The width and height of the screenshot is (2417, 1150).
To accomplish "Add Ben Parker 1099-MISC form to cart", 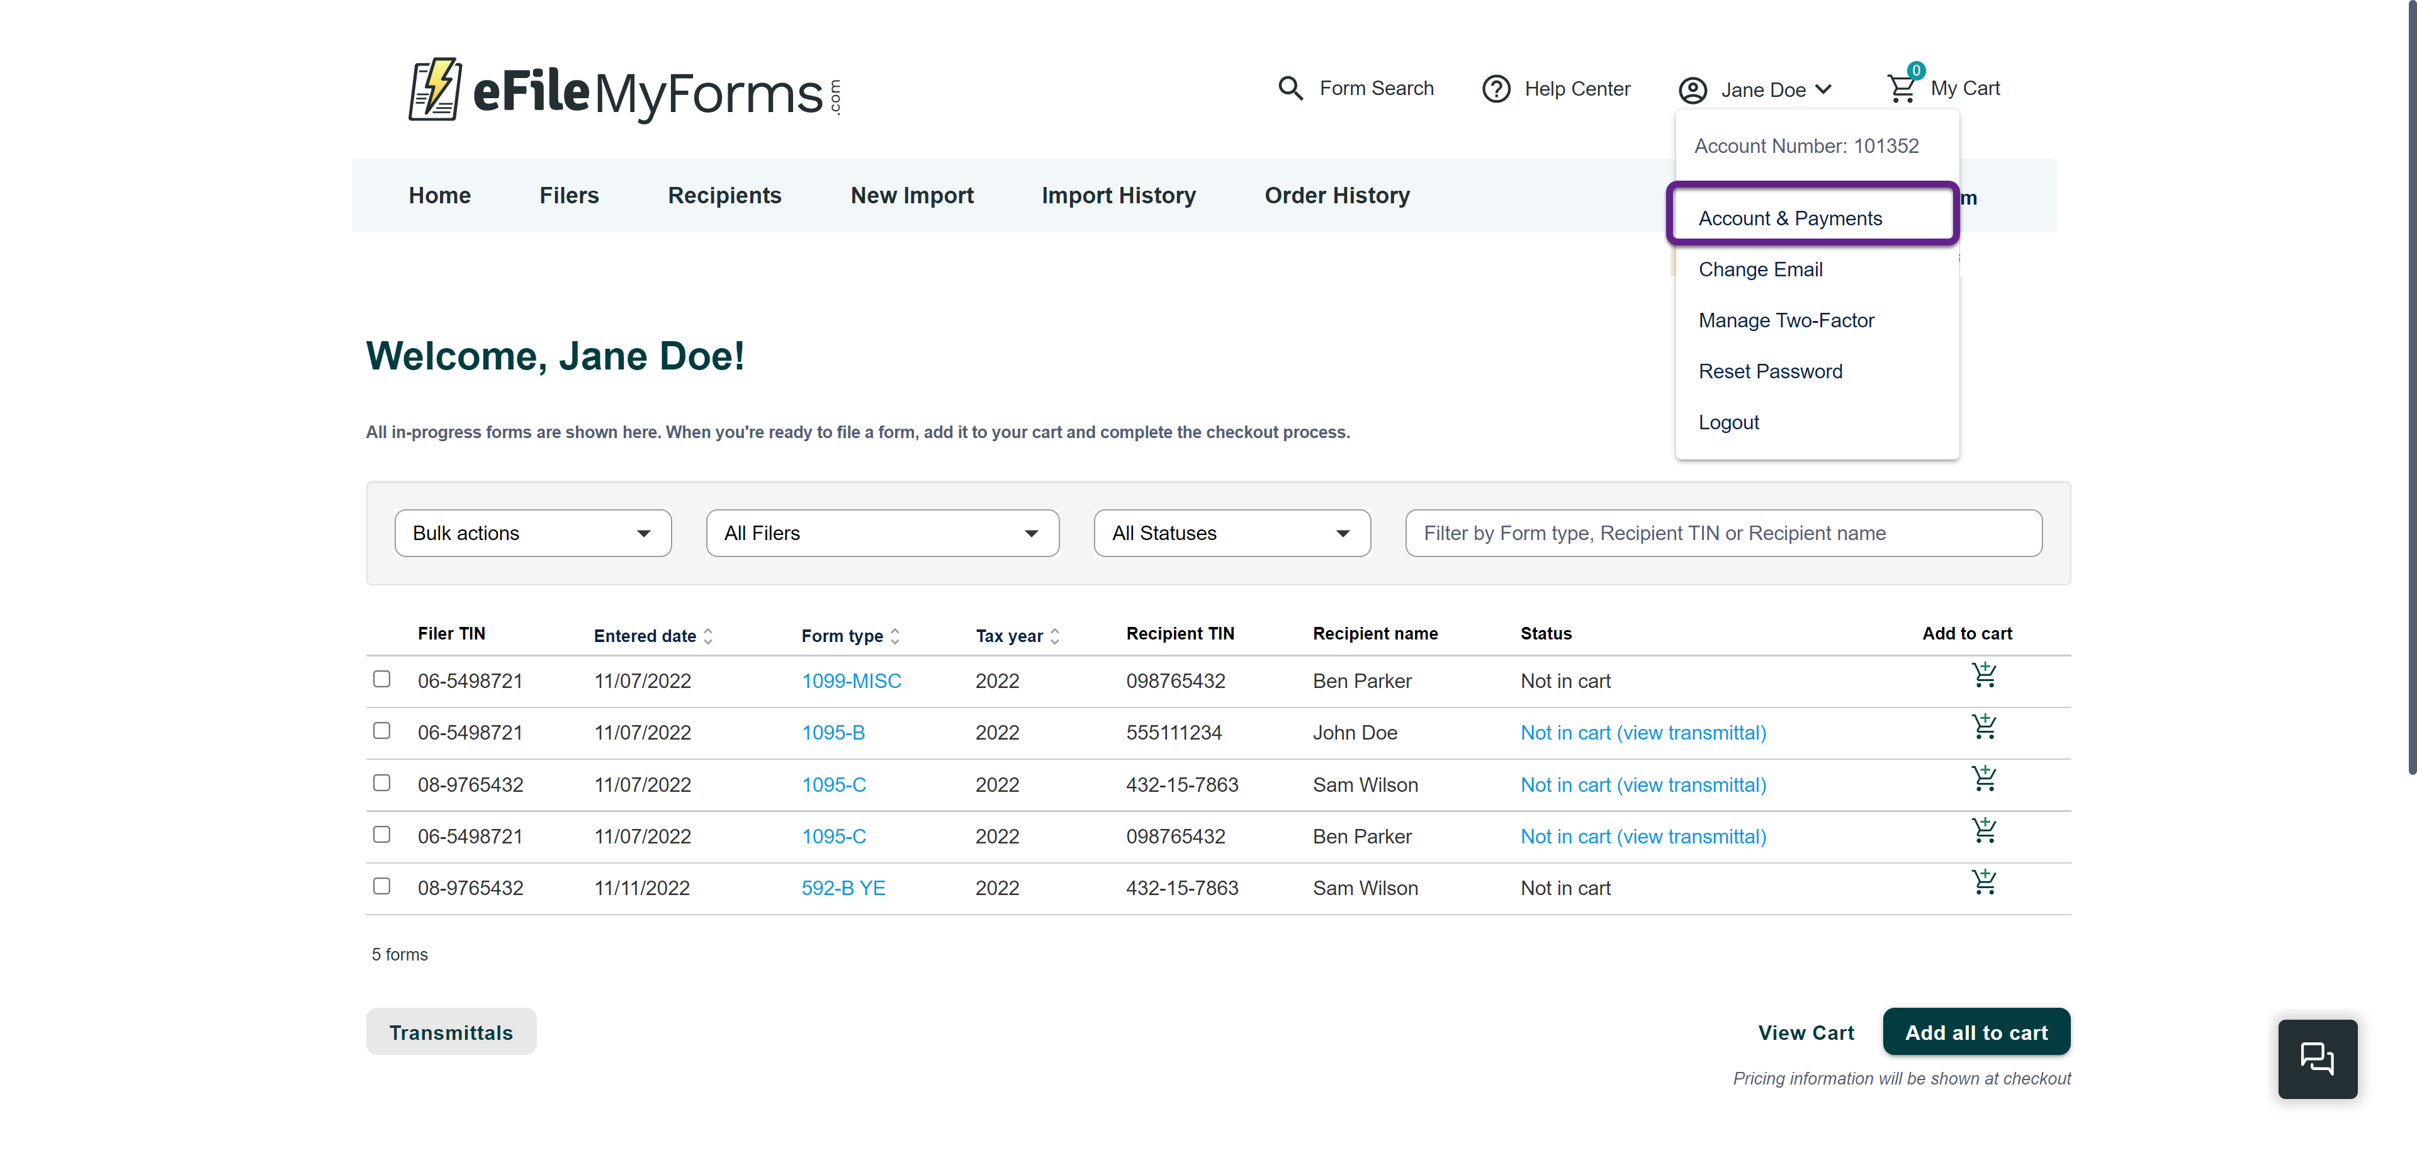I will click(1983, 675).
